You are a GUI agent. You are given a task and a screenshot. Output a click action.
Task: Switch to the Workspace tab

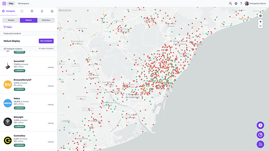click(23, 3)
